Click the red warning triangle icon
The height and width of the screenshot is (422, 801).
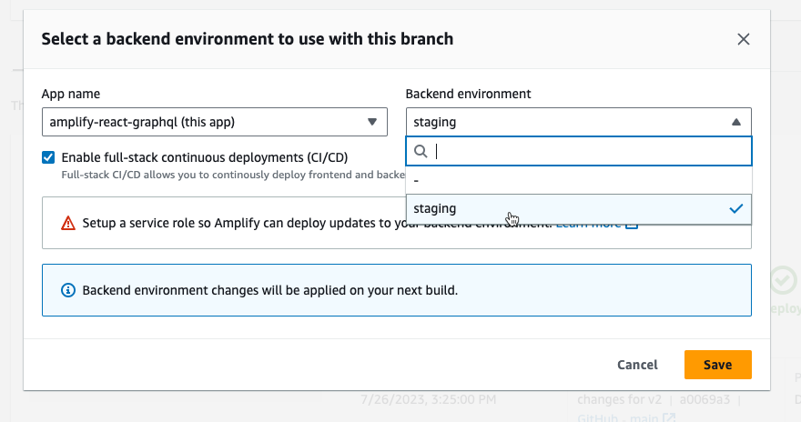[68, 223]
